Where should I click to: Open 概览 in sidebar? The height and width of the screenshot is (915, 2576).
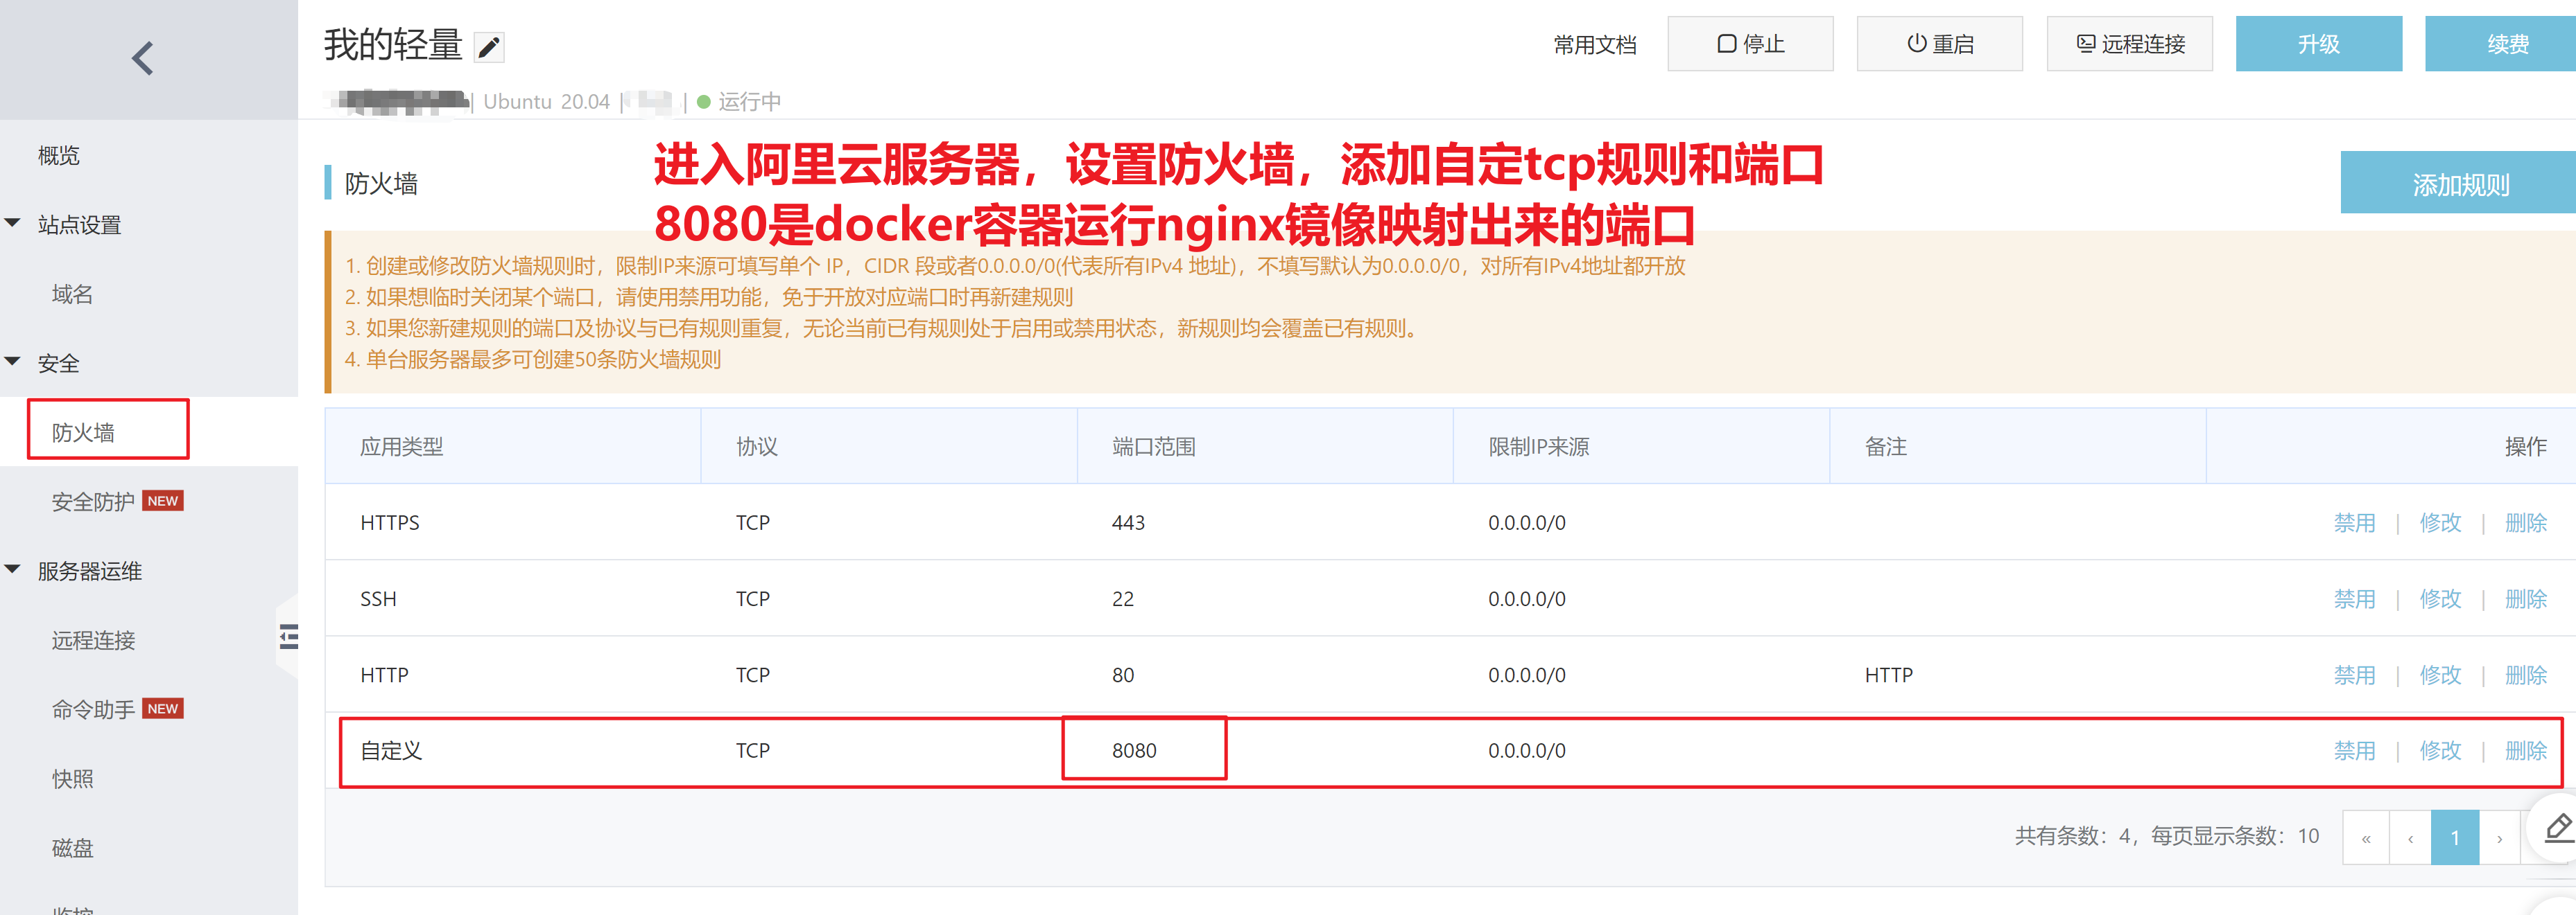[x=59, y=156]
